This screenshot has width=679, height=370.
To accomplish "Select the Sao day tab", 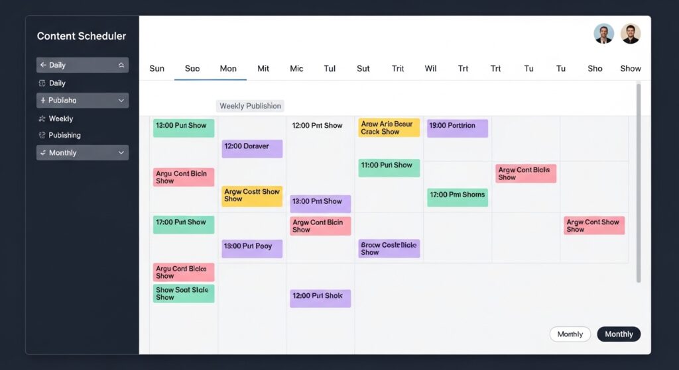I will pos(192,68).
